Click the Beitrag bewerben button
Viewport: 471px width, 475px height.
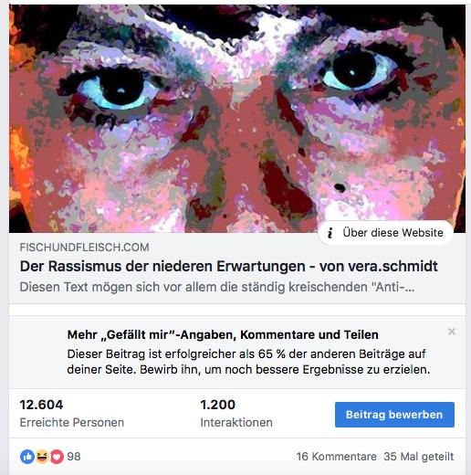pos(394,415)
